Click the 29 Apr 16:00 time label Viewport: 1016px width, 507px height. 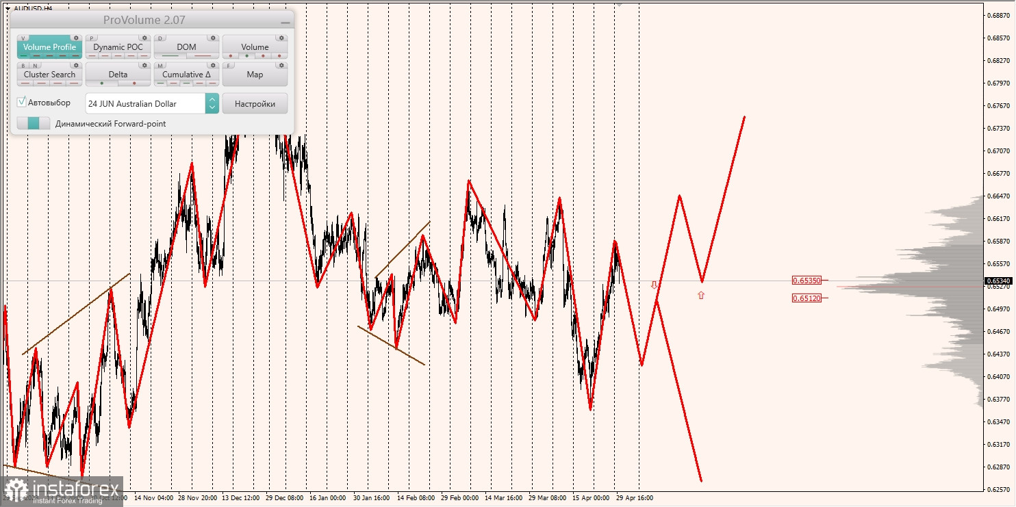(x=634, y=498)
